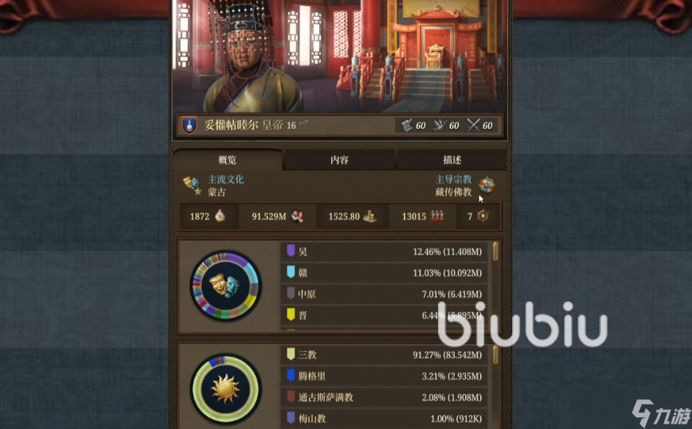Open the 描述 tab
The height and width of the screenshot is (429, 692).
click(452, 160)
